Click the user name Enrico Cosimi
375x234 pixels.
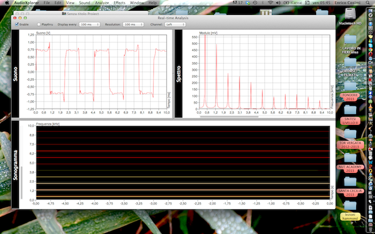(x=348, y=3)
